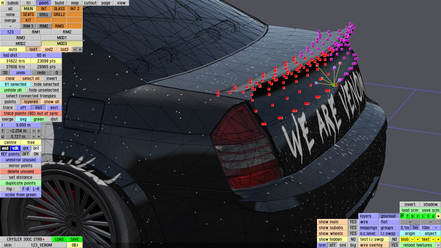Click the plus button beside lod3
The height and width of the screenshot is (248, 441).
coord(80,49)
